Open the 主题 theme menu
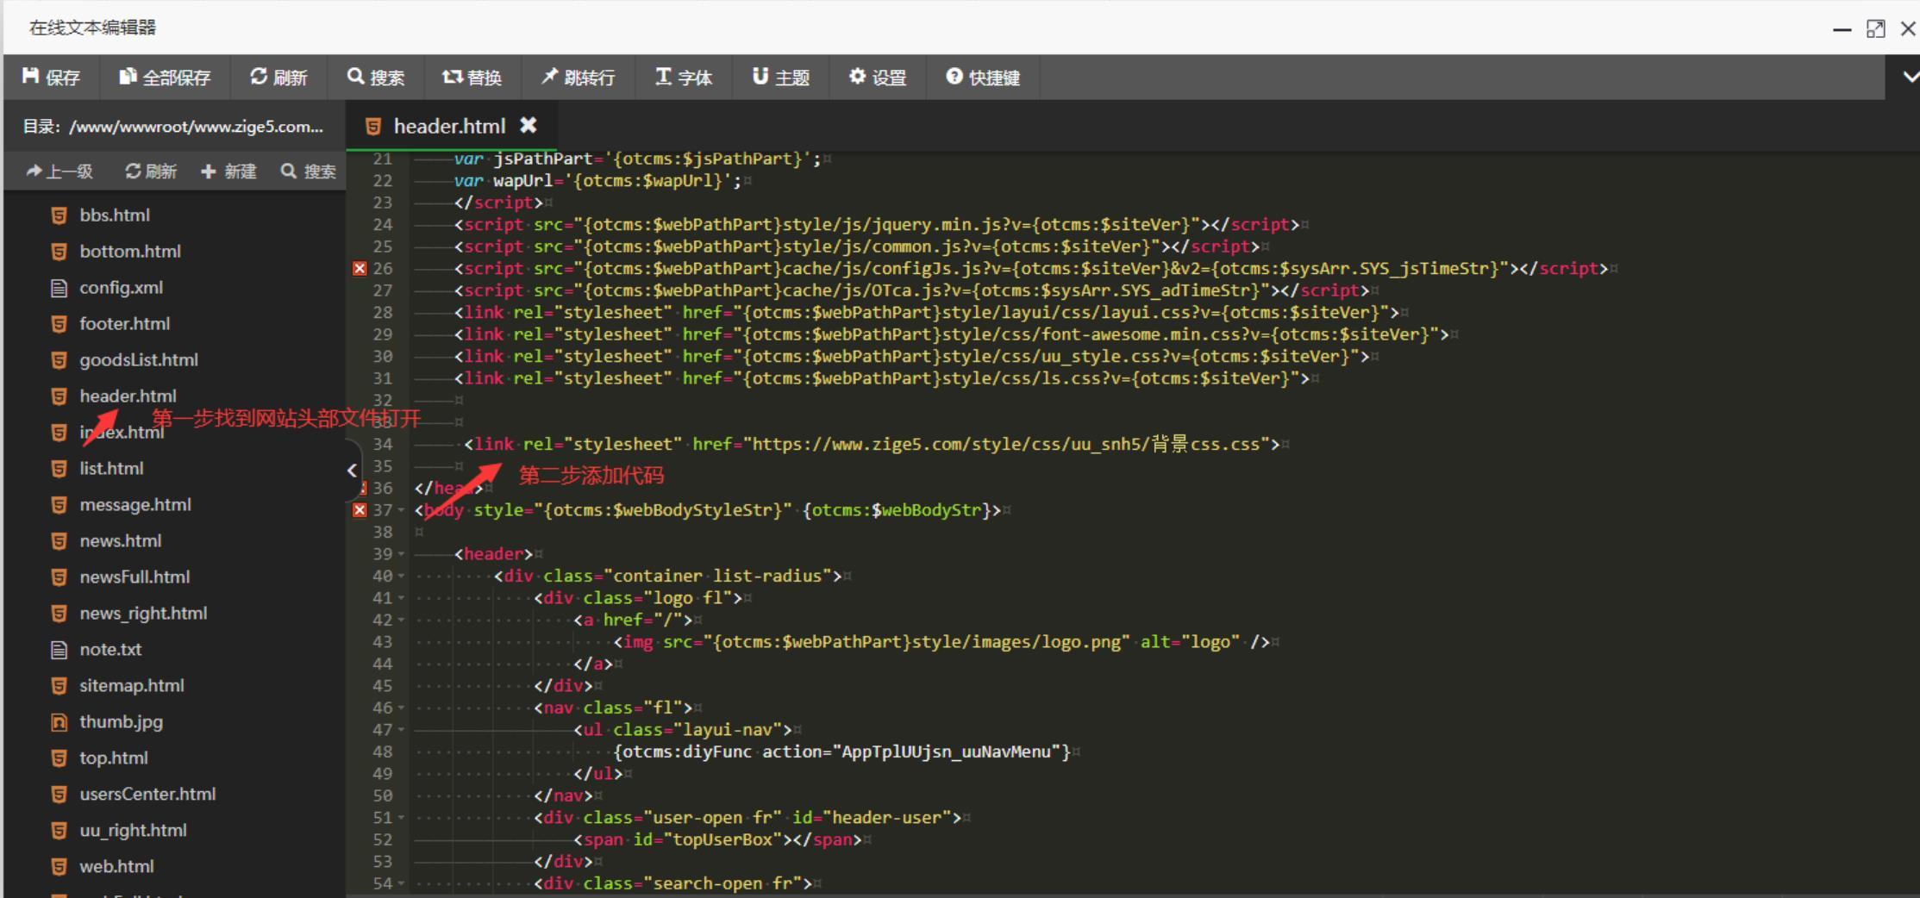The image size is (1920, 898). pyautogui.click(x=780, y=78)
